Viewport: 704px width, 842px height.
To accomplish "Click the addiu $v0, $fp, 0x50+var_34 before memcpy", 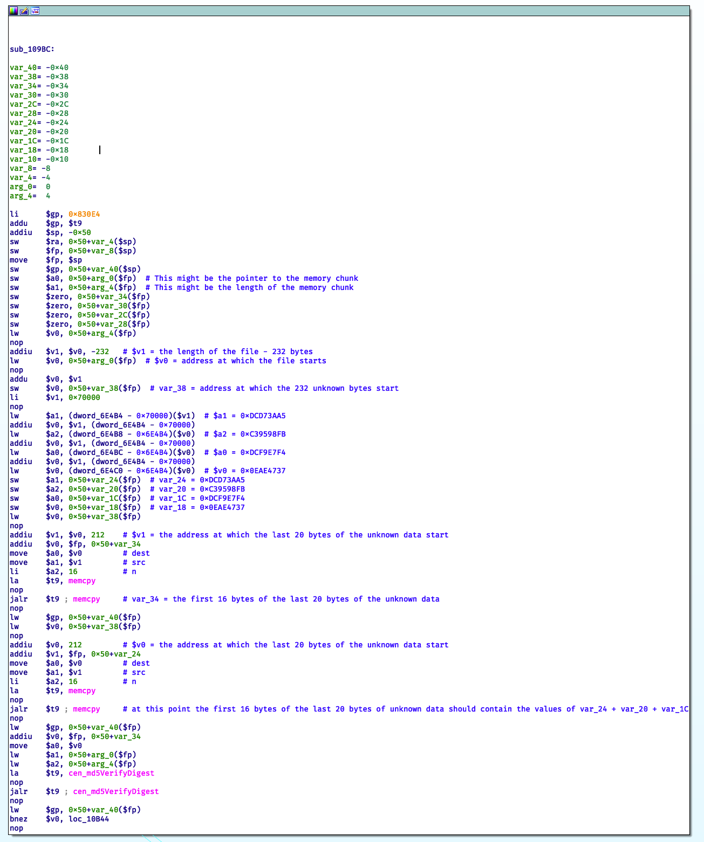I will point(75,544).
